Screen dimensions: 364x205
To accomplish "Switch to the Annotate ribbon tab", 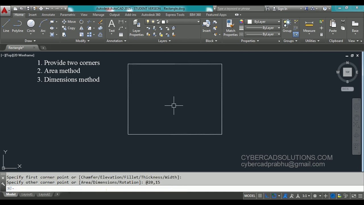I will 48,15.
